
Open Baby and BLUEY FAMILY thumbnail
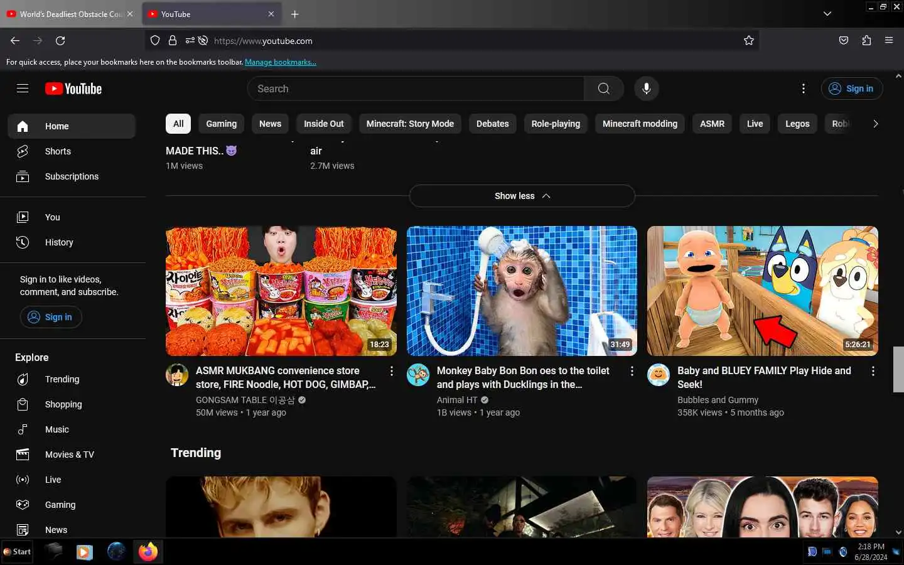(x=762, y=291)
